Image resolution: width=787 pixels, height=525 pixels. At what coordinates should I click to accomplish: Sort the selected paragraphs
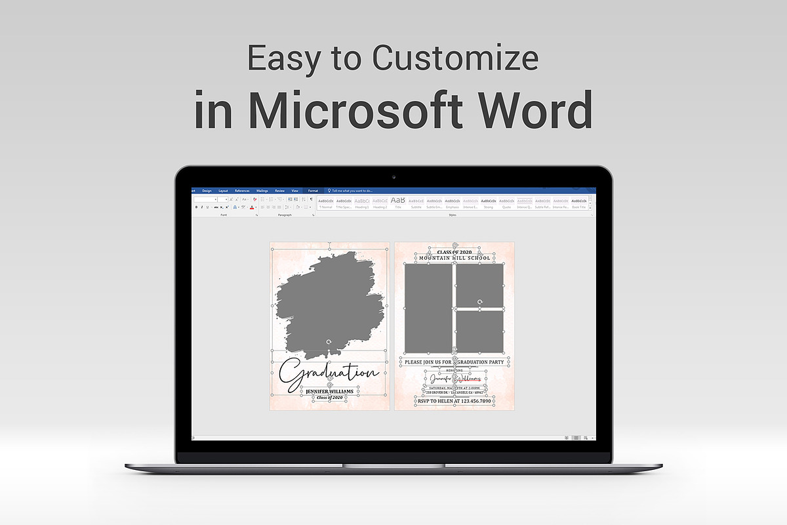tap(304, 199)
